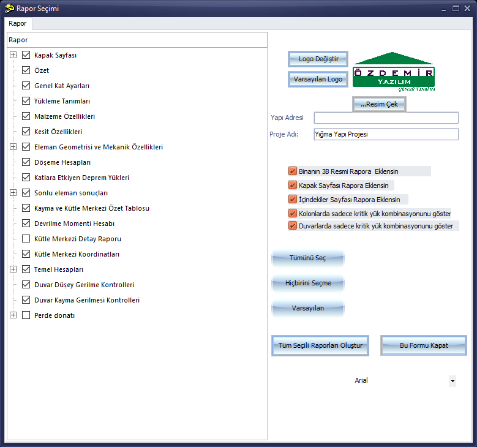
Task: Toggle Binanın 3B Resmi Rapora Eklensin
Action: point(292,171)
